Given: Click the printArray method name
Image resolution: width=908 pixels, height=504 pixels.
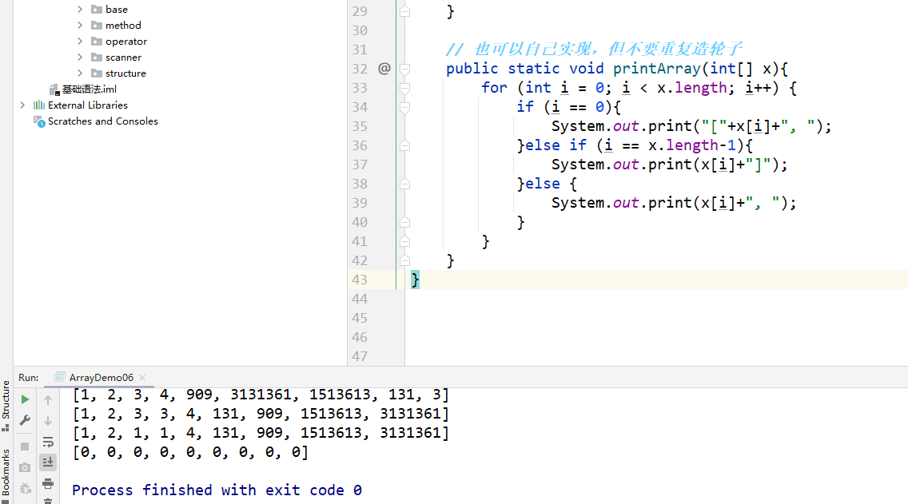Looking at the screenshot, I should tap(657, 68).
